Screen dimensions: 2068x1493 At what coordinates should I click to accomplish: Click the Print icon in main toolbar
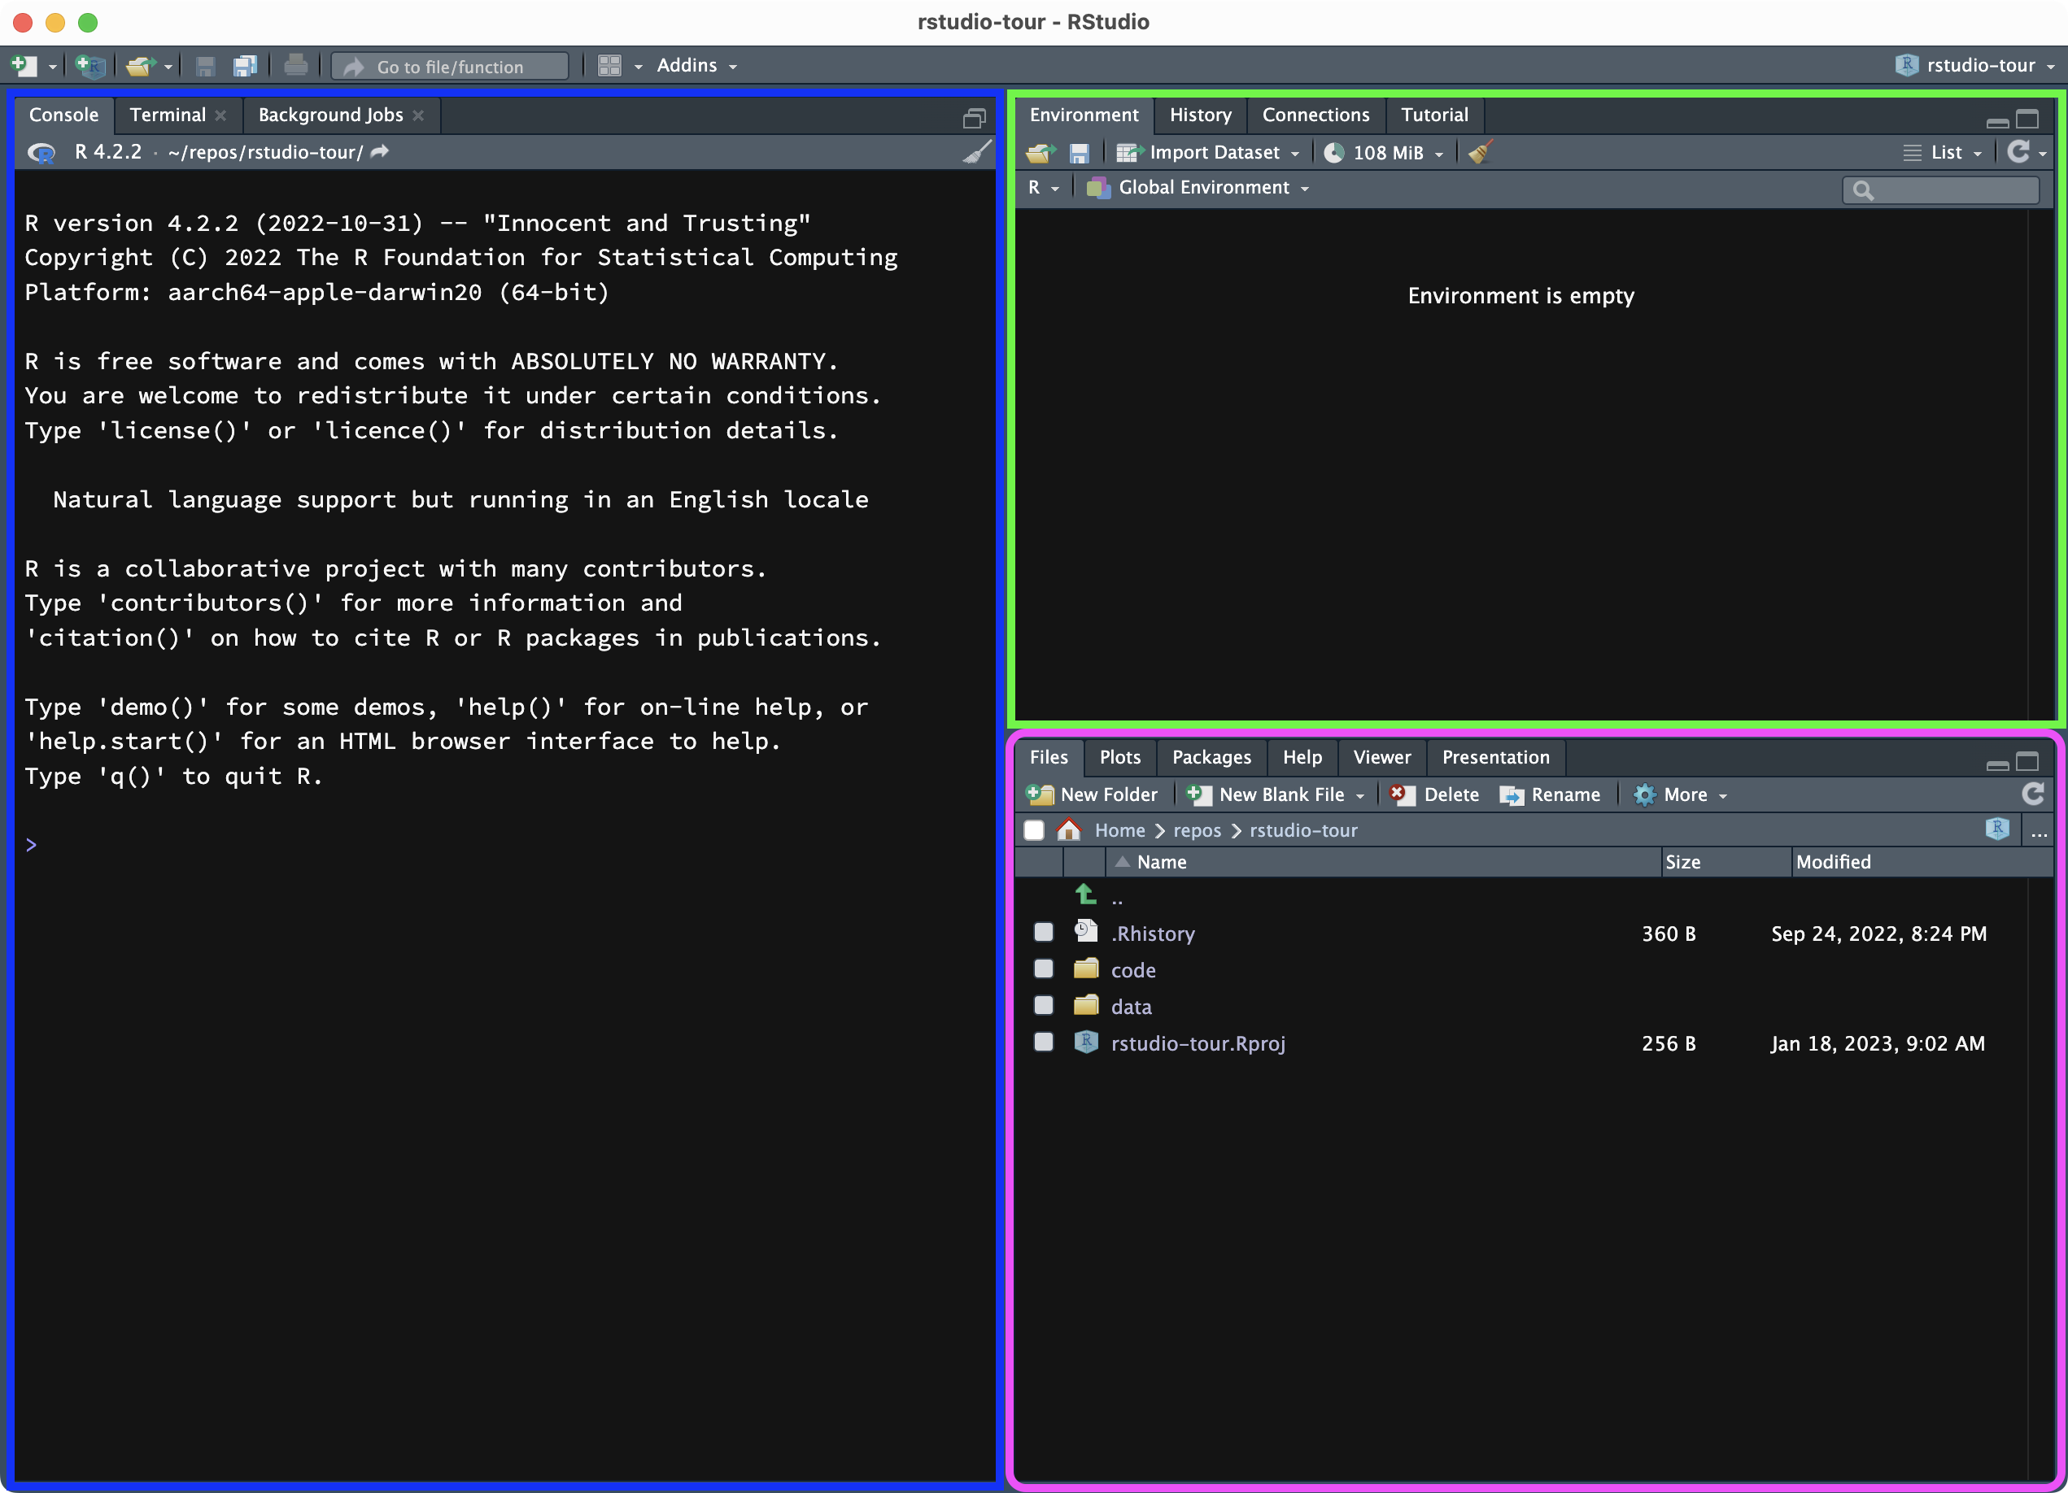pos(295,65)
